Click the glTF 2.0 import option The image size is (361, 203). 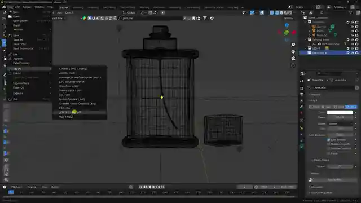pyautogui.click(x=80, y=112)
